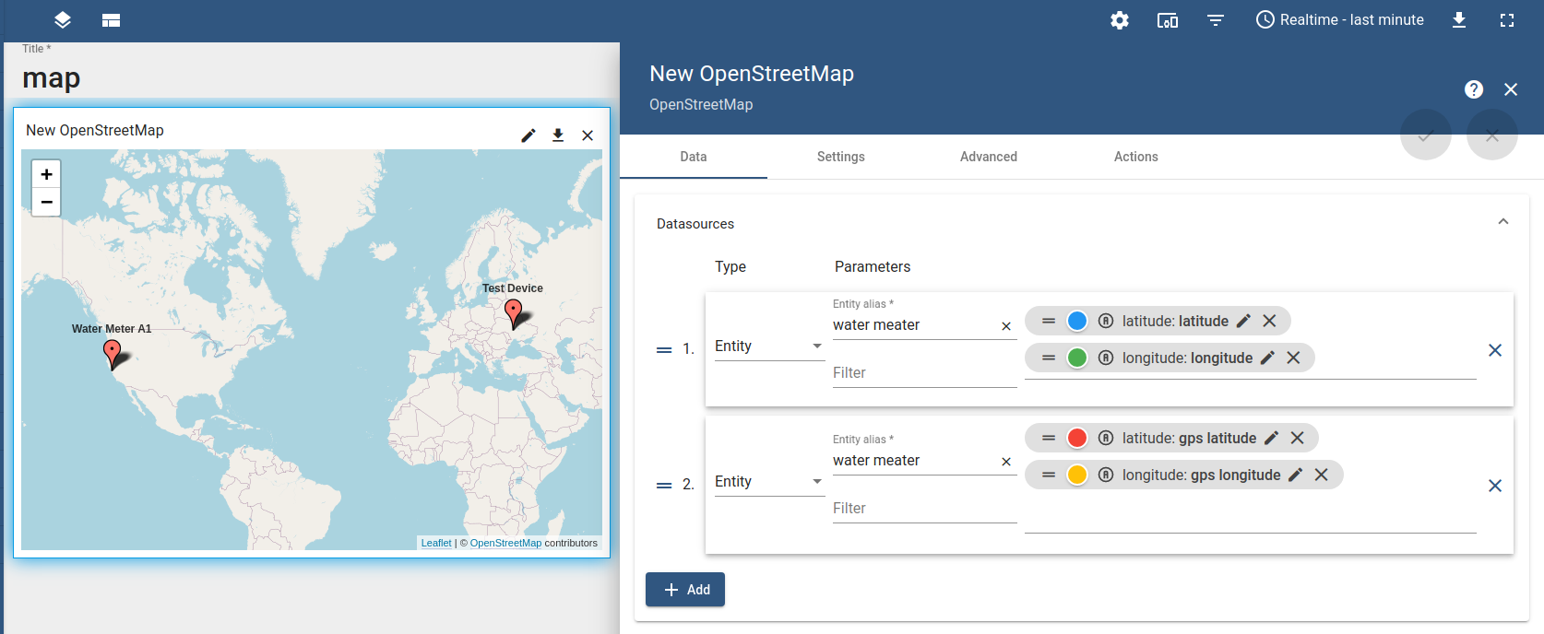Open entity aliases icon in top bar
The height and width of the screenshot is (634, 1544).
point(1168,20)
